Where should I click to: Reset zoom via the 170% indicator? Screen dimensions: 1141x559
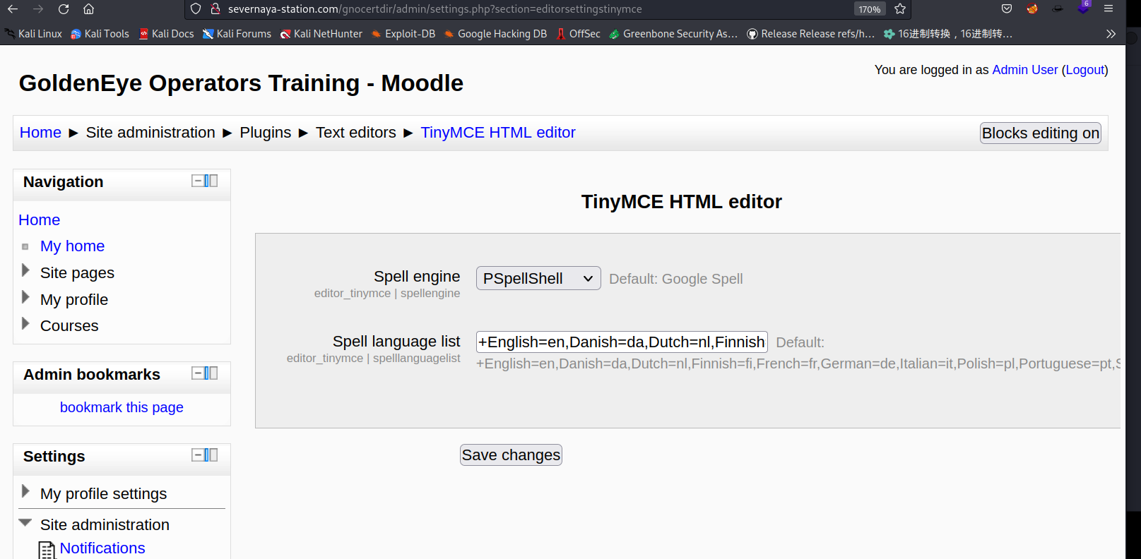point(870,9)
